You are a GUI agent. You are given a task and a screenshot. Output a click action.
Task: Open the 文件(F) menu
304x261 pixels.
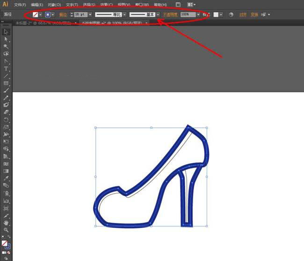point(20,5)
